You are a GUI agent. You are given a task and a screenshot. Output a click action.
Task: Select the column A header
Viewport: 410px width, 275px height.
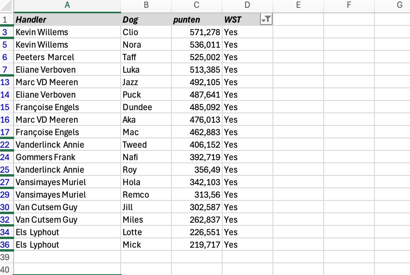[67, 5]
